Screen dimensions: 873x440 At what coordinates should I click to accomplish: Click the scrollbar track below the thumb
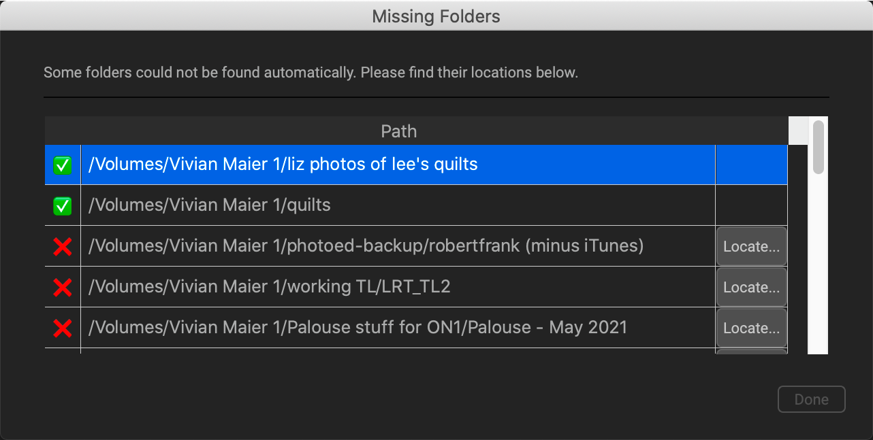[x=818, y=272]
